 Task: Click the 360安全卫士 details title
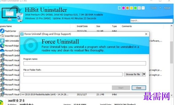pos(16,101)
